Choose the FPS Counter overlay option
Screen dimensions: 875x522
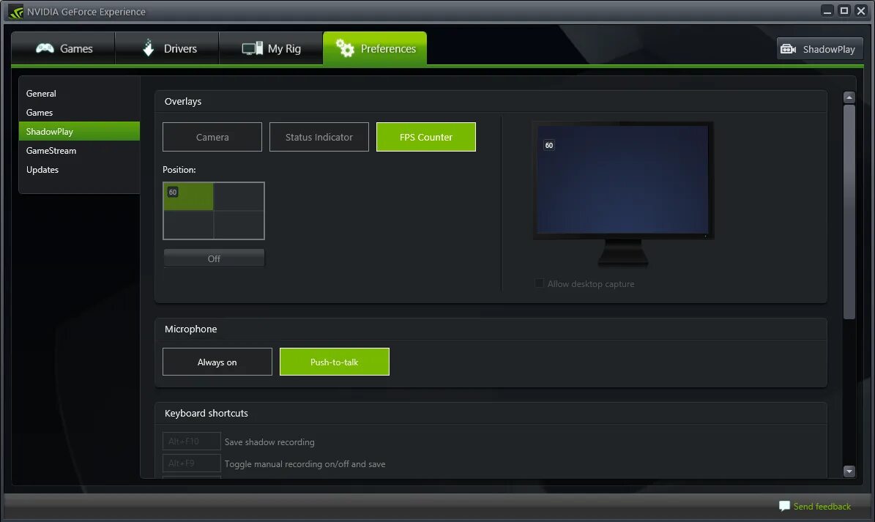click(x=426, y=137)
